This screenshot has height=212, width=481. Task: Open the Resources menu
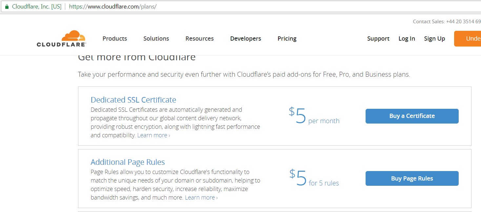tap(200, 39)
